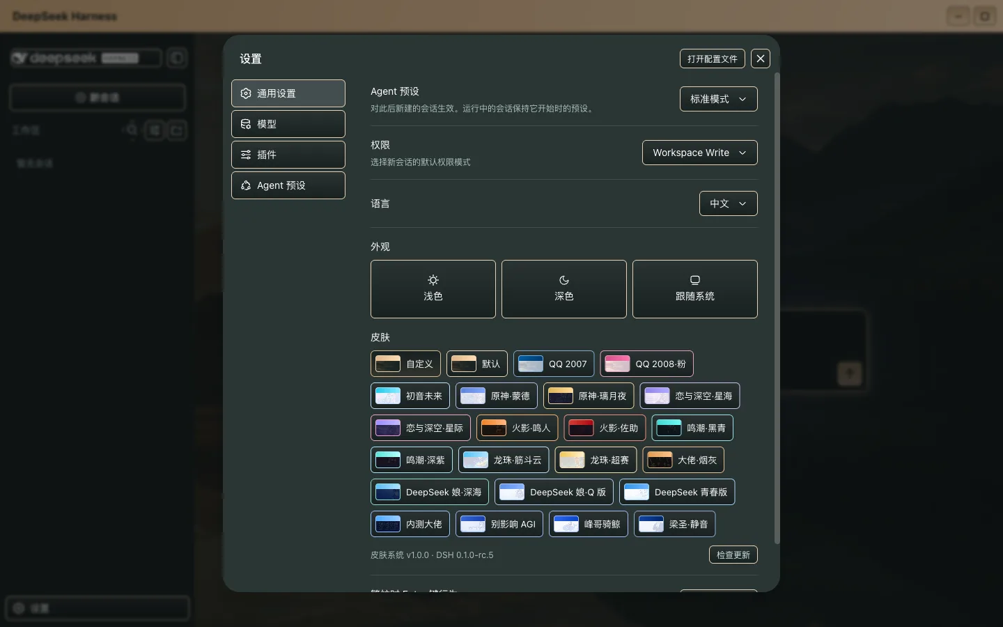Screen dimensions: 1003x627
Task: Open the Workspace Write permission dropdown
Action: pos(699,153)
